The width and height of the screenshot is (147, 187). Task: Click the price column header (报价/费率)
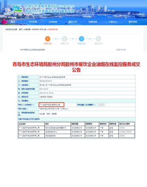(x=124, y=124)
